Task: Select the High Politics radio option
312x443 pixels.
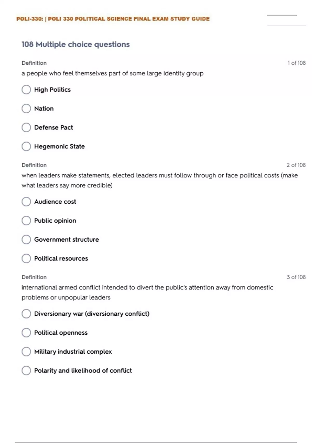Action: 26,90
